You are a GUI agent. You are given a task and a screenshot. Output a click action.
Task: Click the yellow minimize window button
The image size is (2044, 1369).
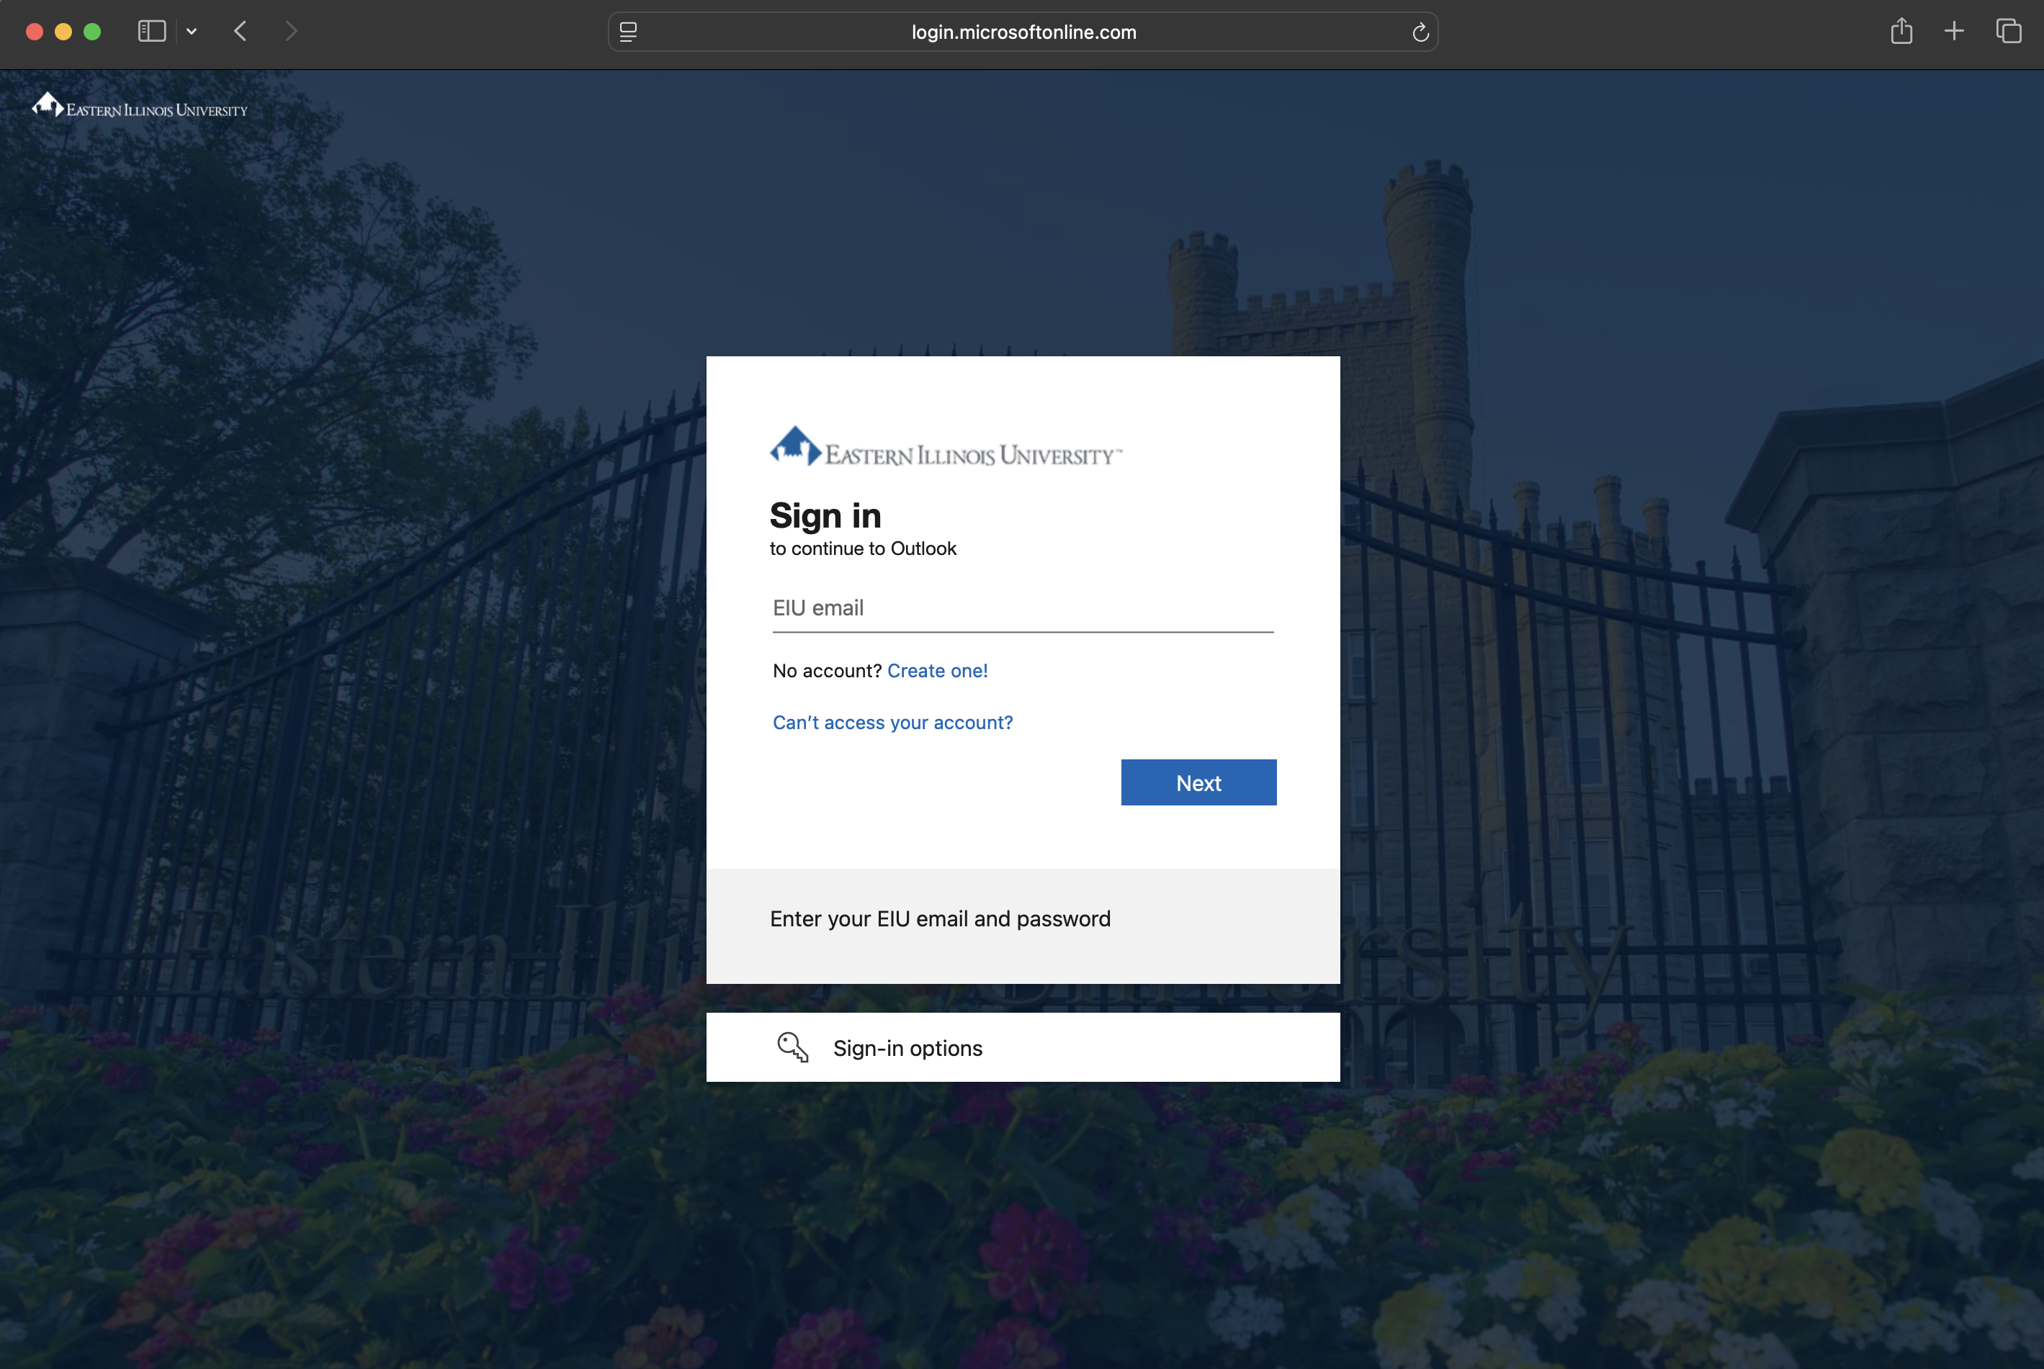click(x=63, y=32)
